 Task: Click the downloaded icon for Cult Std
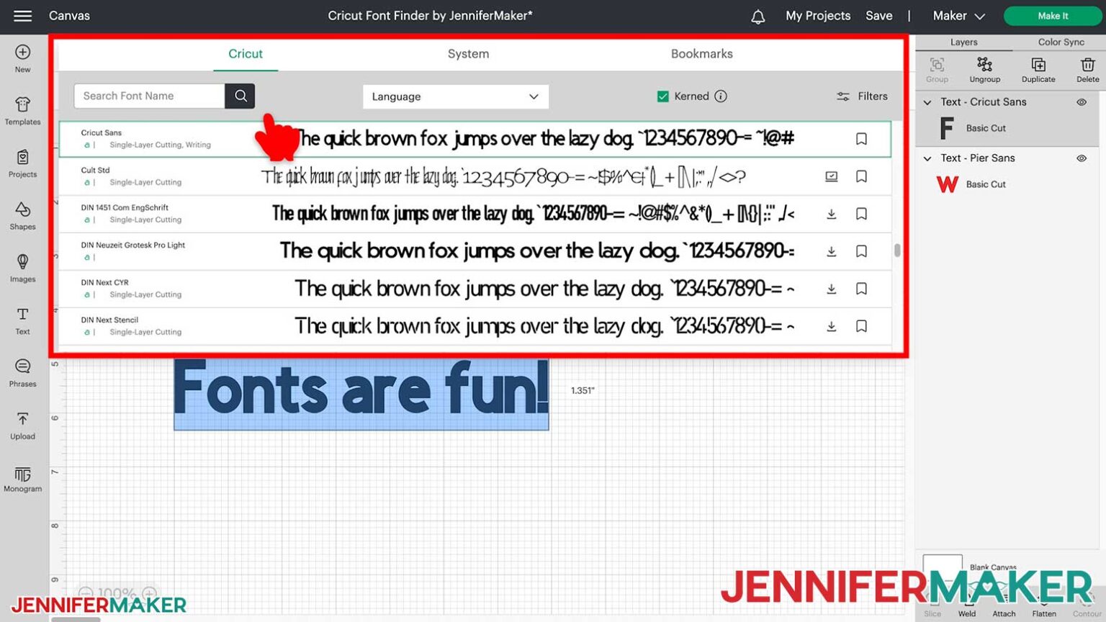(x=831, y=176)
